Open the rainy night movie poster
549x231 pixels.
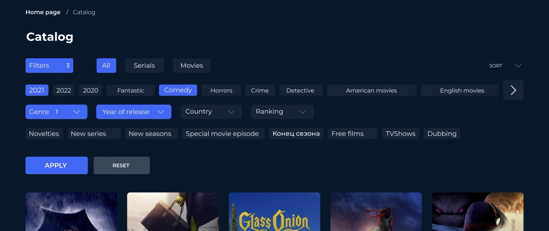(71, 212)
